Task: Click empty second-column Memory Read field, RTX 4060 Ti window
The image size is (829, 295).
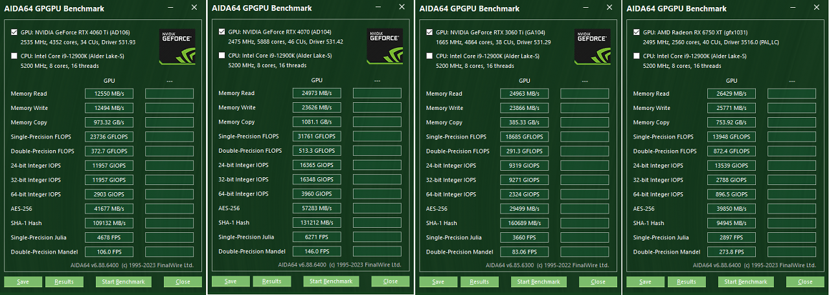Action: click(x=169, y=93)
